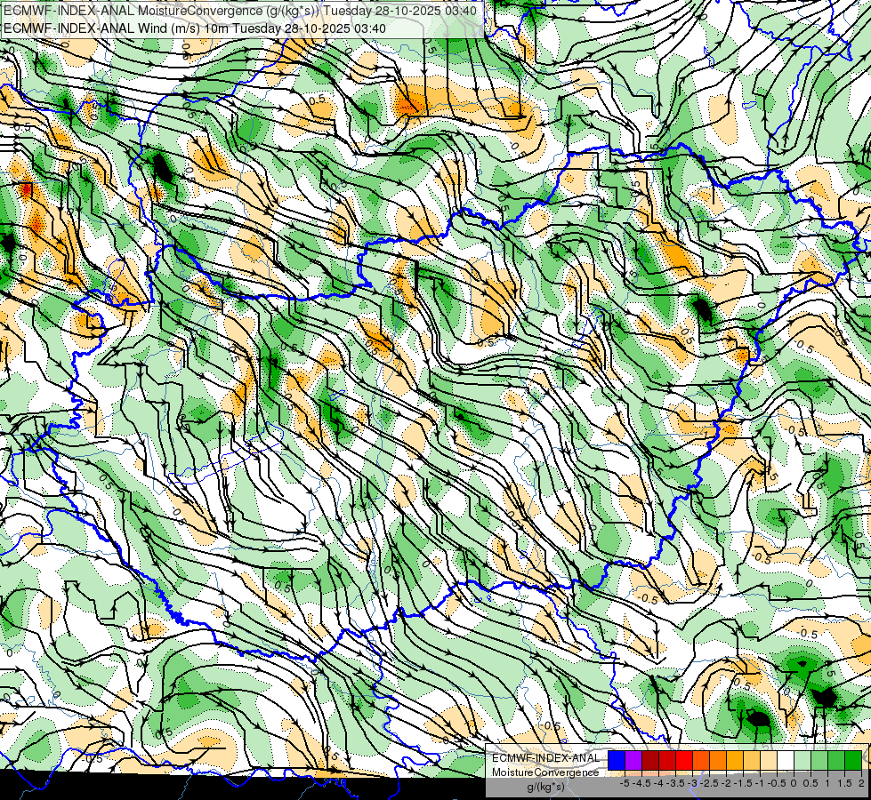Click the 2 tick label under the legend
Screen dimensions: 871x800
click(861, 783)
